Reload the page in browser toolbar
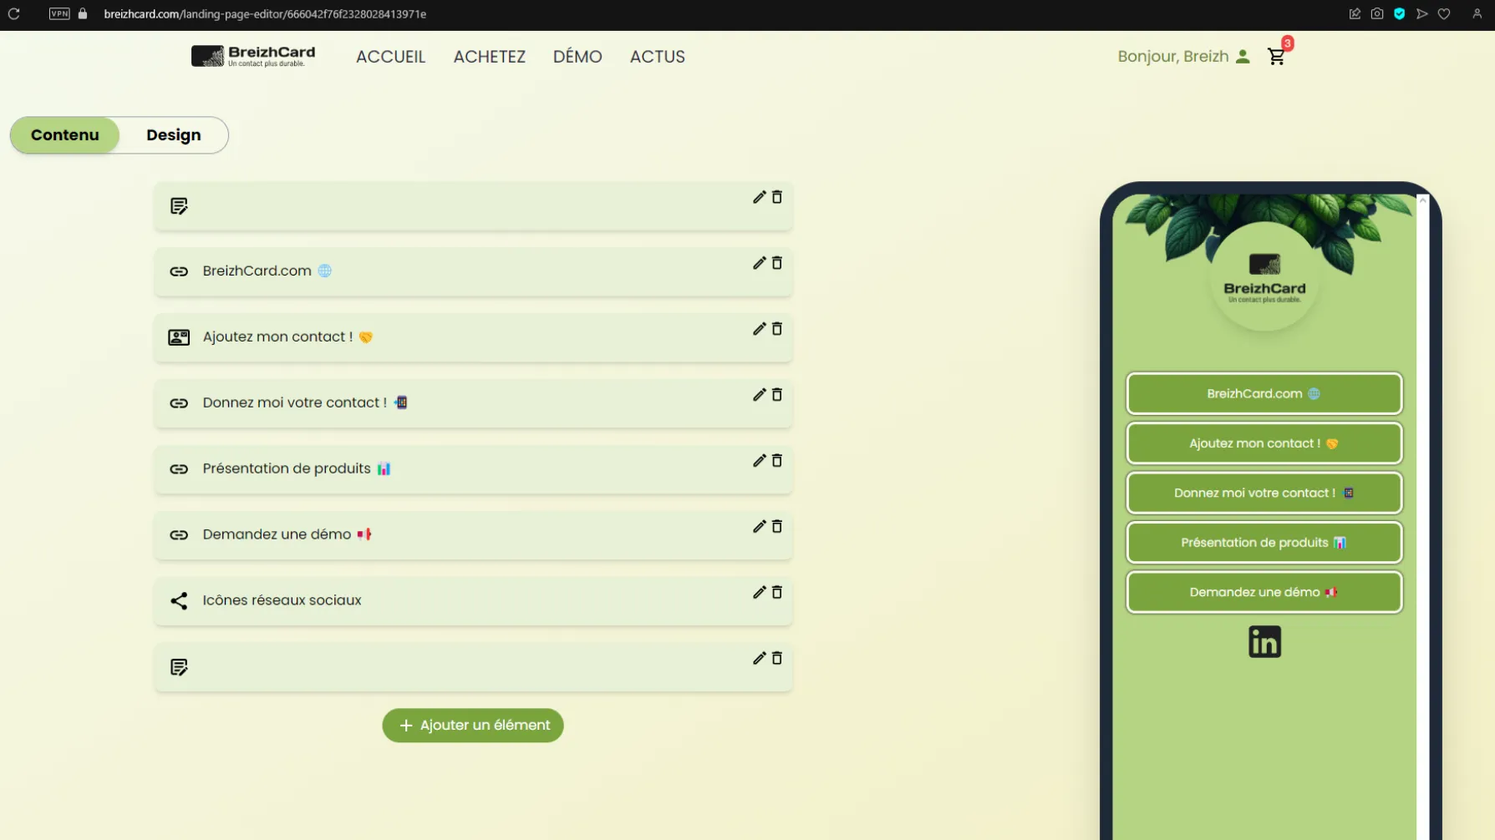The image size is (1495, 840). coord(14,14)
